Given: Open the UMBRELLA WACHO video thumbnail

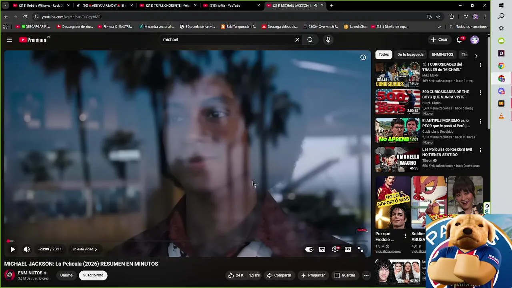Looking at the screenshot, I should pyautogui.click(x=398, y=159).
